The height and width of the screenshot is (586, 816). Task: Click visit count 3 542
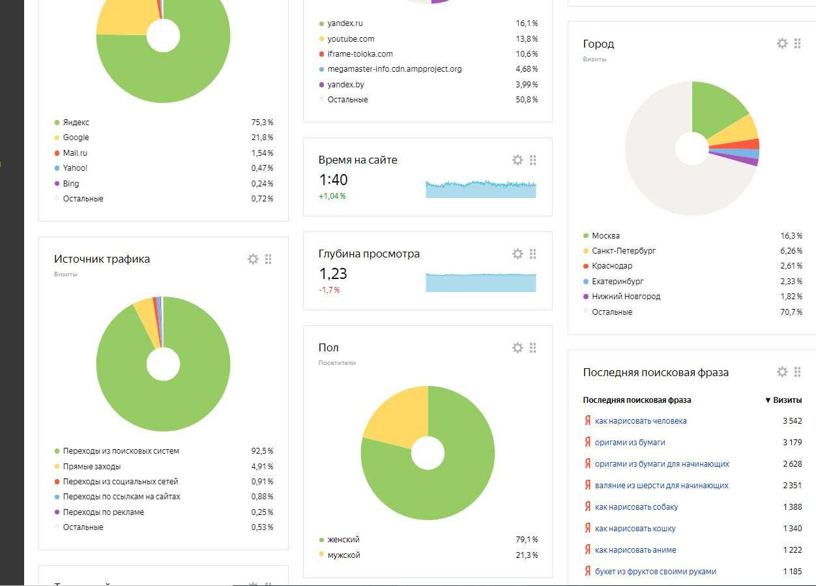click(792, 421)
